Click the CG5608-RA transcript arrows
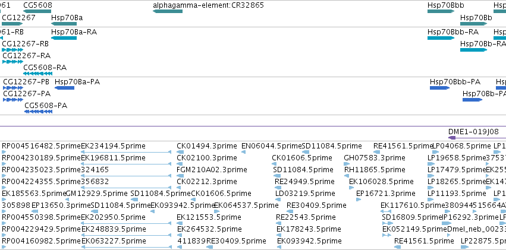This screenshot has width=506, height=250. tap(37, 74)
